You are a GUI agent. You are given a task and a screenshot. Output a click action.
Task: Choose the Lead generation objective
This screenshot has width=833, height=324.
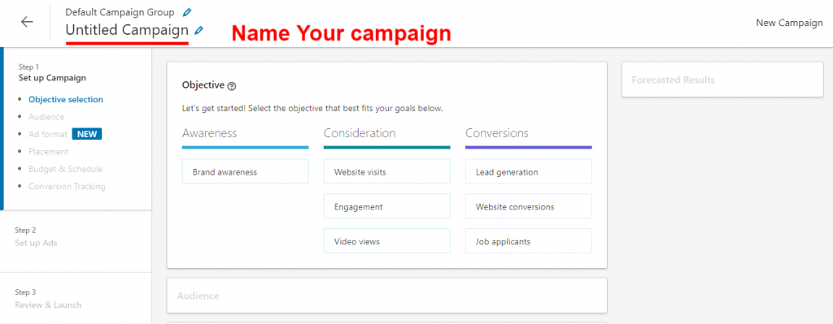point(529,172)
